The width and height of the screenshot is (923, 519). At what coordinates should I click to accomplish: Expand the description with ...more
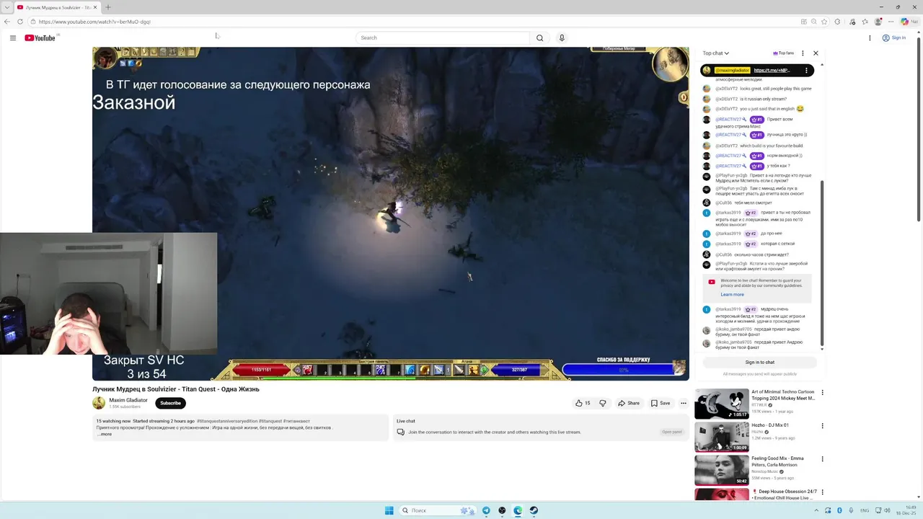click(x=105, y=434)
